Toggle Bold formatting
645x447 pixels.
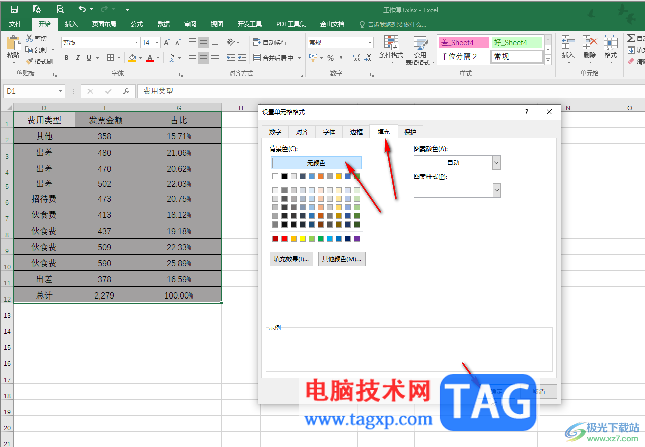pos(66,58)
